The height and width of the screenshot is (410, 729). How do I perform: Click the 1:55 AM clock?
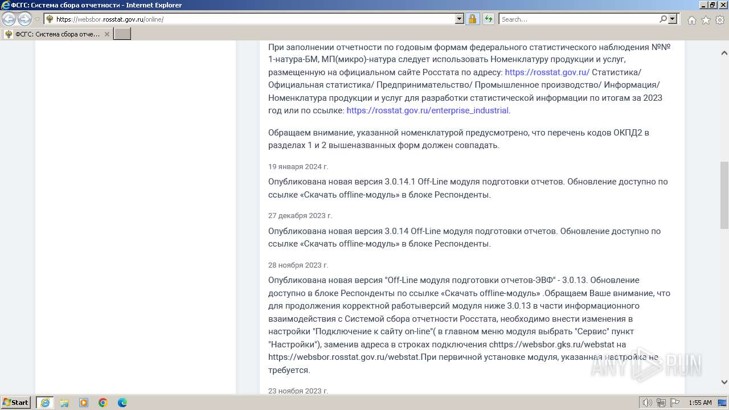pos(700,403)
